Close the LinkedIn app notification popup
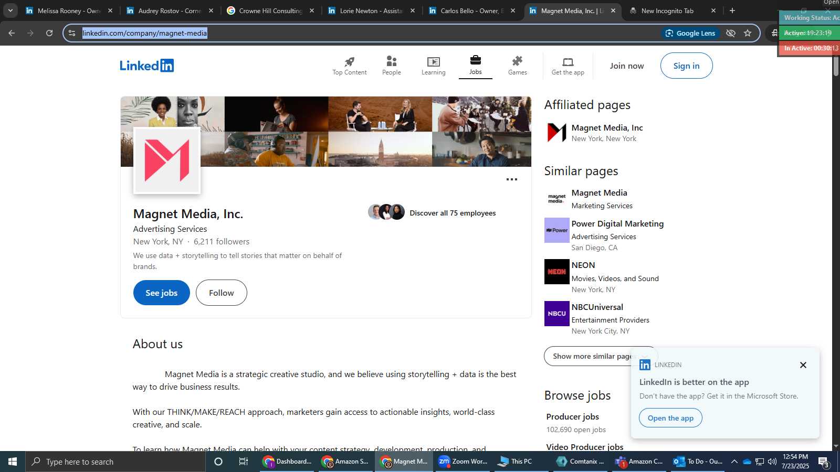 pyautogui.click(x=803, y=365)
